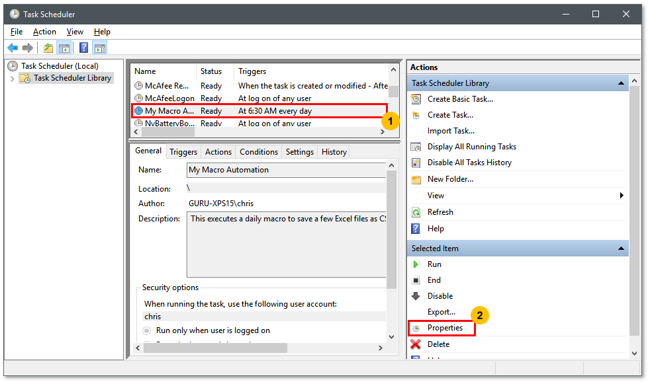Viewport: 648px width, 382px height.
Task: Open the View submenu arrow
Action: pyautogui.click(x=620, y=195)
